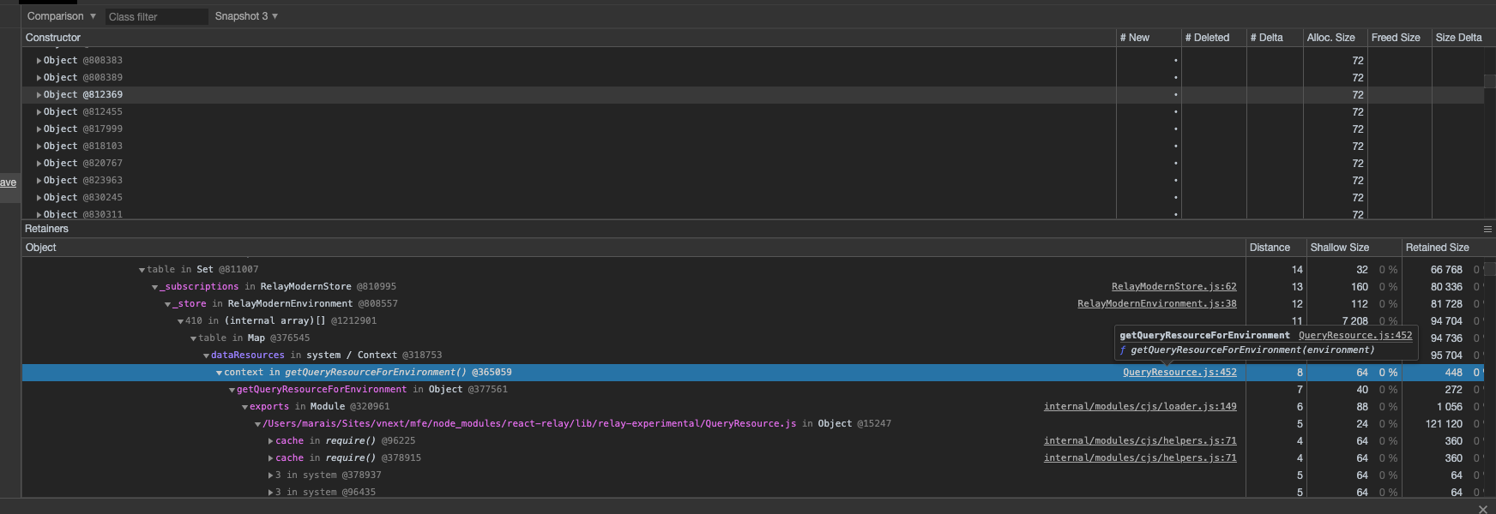This screenshot has width=1496, height=514.
Task: Collapse getQueryResourceForEnvironment in Object @377561
Action: 232,390
